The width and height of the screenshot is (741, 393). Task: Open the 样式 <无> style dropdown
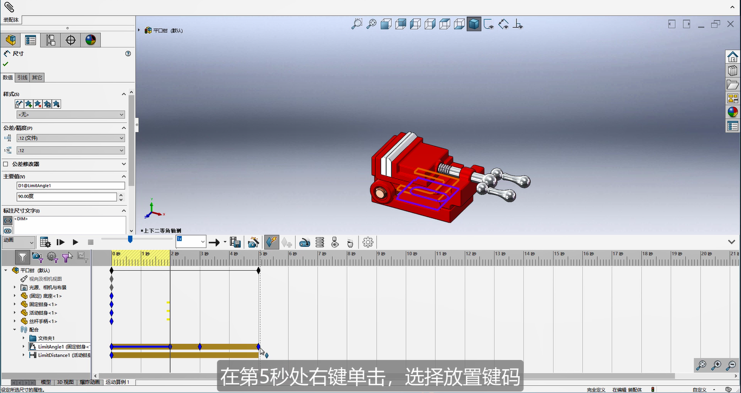pos(71,115)
